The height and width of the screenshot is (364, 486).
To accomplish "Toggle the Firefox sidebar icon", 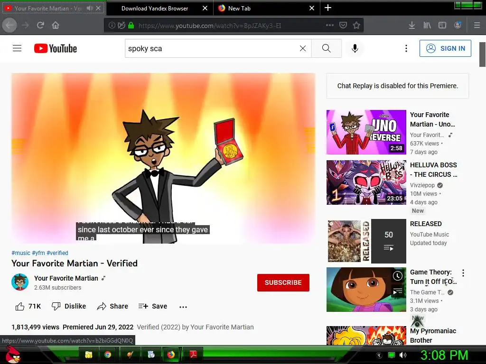I will (442, 25).
